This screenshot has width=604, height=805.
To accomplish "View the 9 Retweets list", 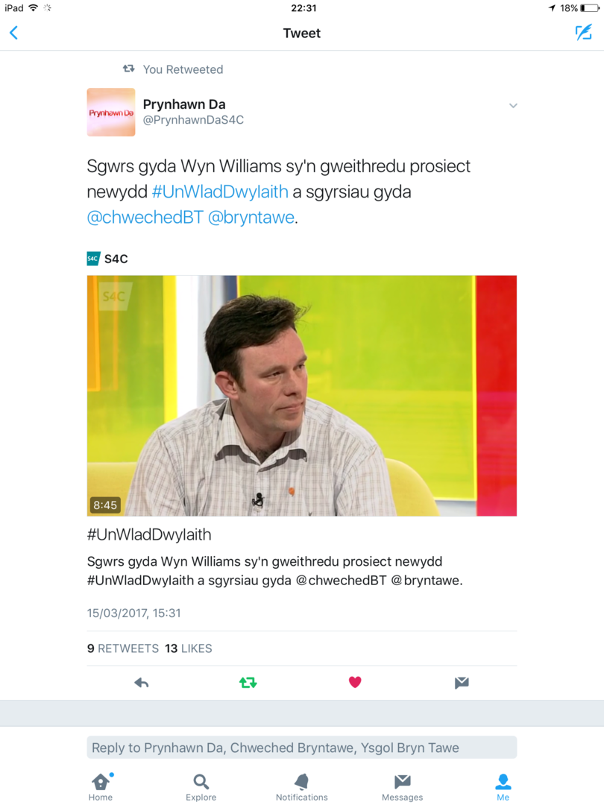I will 123,648.
